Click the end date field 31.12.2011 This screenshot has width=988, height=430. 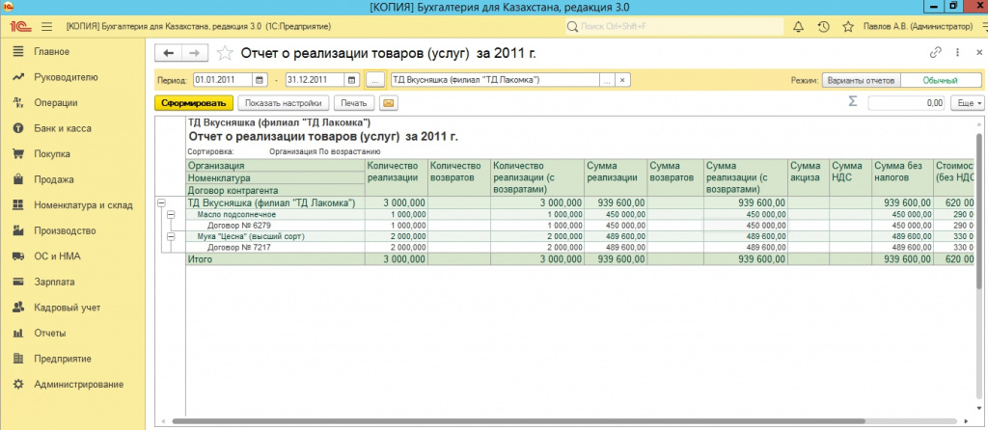pyautogui.click(x=316, y=80)
